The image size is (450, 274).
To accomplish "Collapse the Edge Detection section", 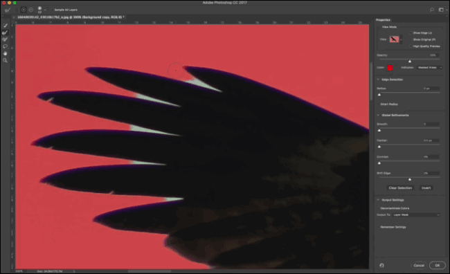I will coord(378,80).
